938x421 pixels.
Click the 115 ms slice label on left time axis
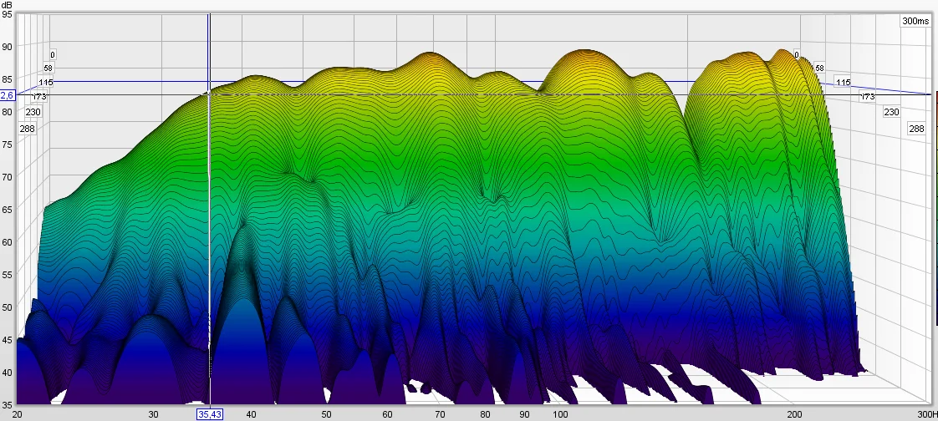45,83
